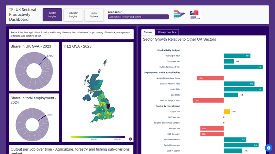Click The Productivity Institute logo
Viewport: 275px width, 154px height.
click(179, 15)
